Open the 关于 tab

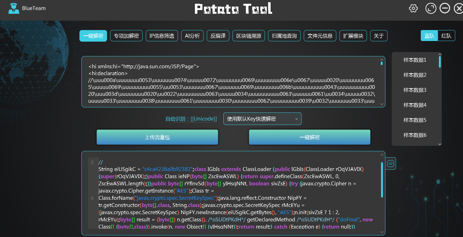pyautogui.click(x=379, y=36)
